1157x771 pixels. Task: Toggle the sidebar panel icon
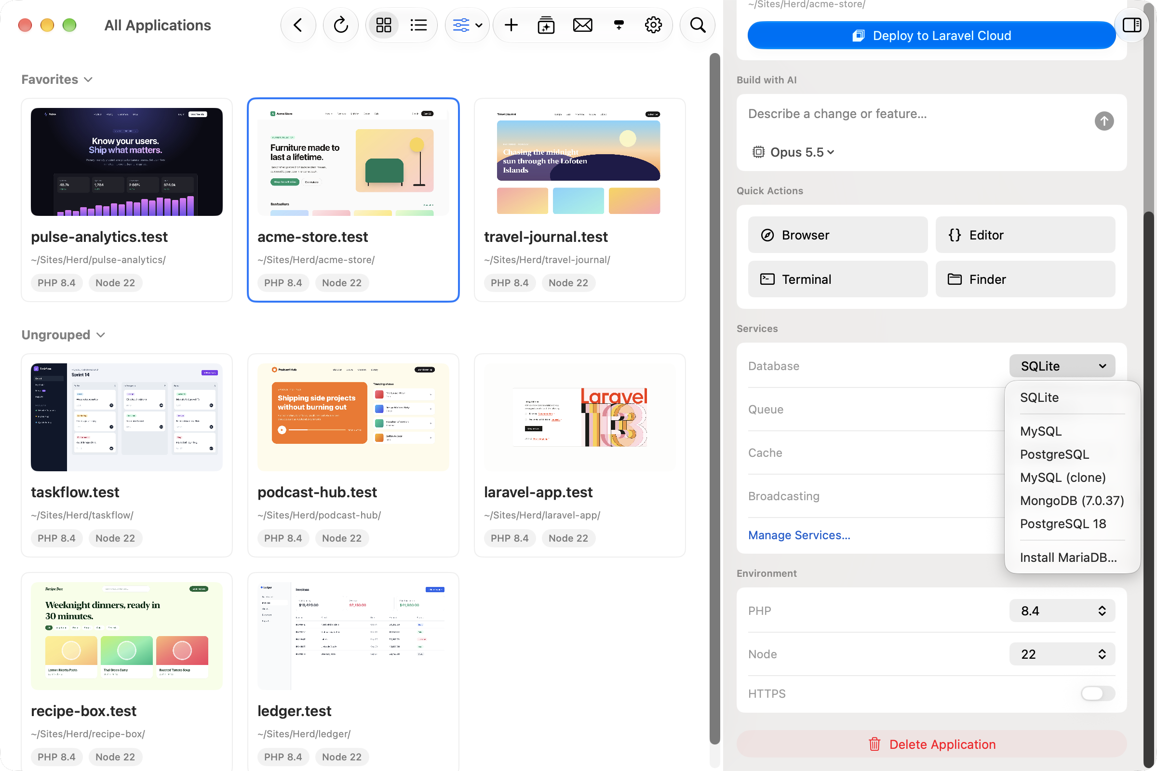click(1131, 25)
